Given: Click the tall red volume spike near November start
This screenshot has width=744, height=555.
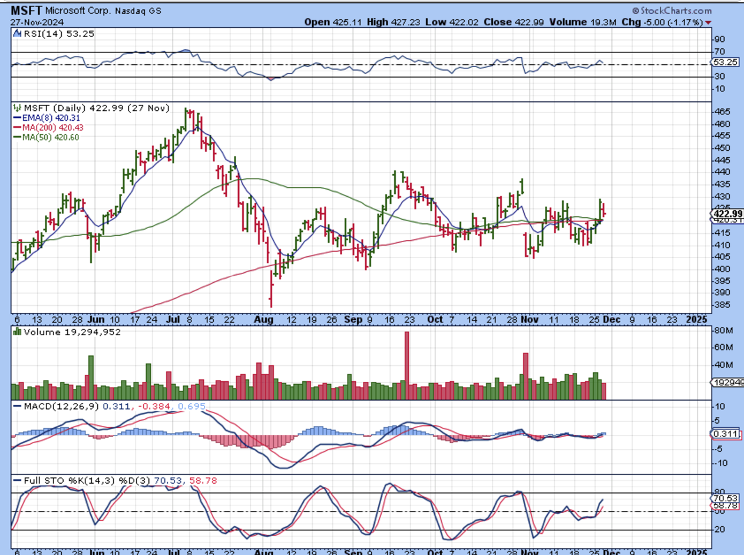Looking at the screenshot, I should coord(525,376).
